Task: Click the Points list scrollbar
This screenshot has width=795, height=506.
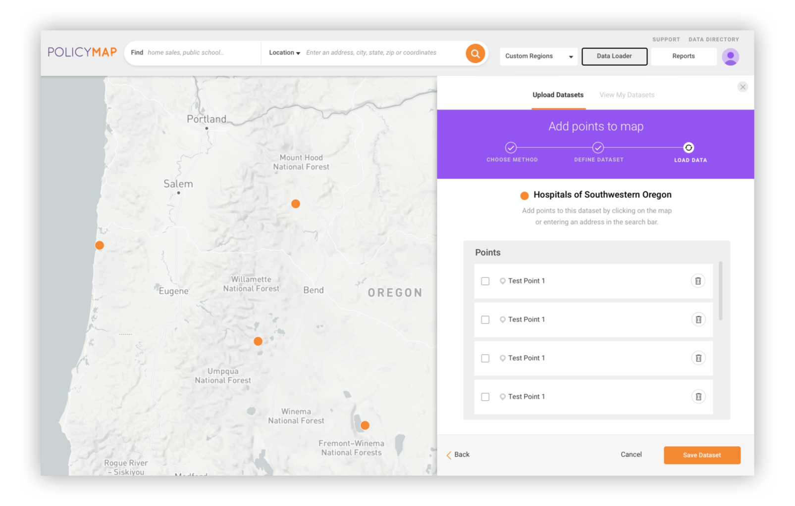Action: click(720, 291)
